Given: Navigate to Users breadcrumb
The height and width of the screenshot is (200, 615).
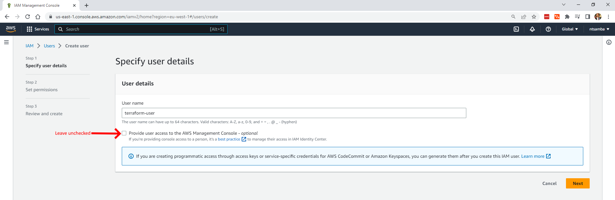Looking at the screenshot, I should pos(49,46).
